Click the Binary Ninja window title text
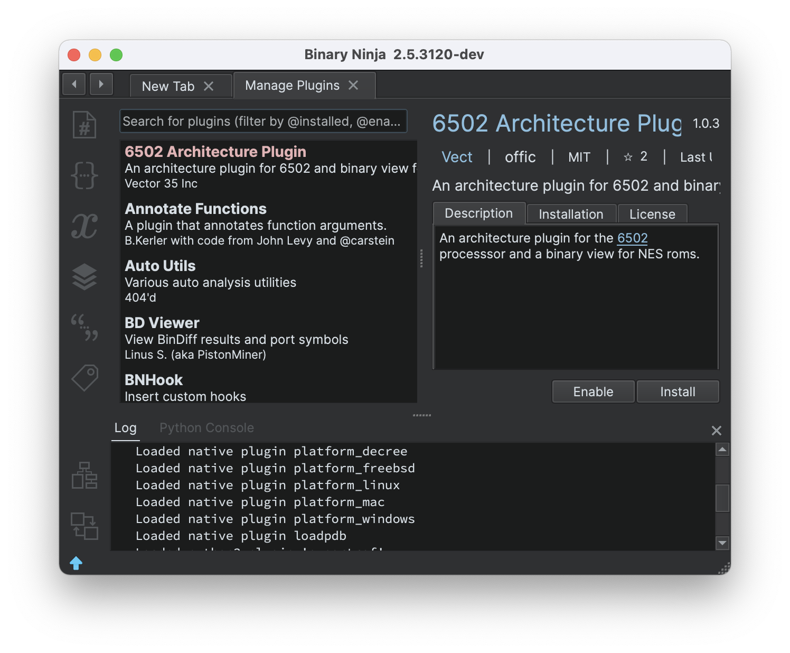790x653 pixels. (394, 54)
